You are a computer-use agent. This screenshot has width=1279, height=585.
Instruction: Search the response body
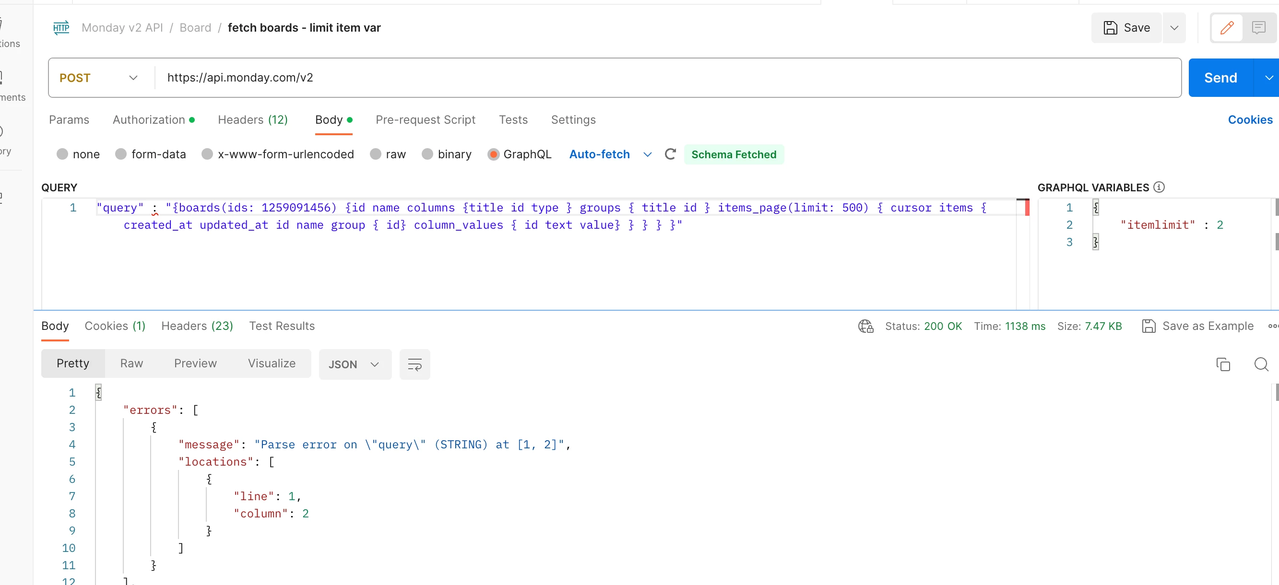click(x=1261, y=364)
